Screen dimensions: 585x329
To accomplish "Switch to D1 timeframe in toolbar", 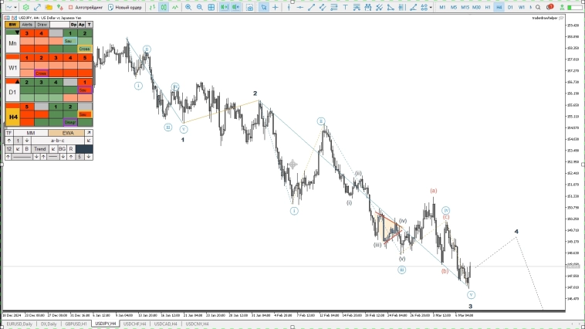I will [x=510, y=7].
